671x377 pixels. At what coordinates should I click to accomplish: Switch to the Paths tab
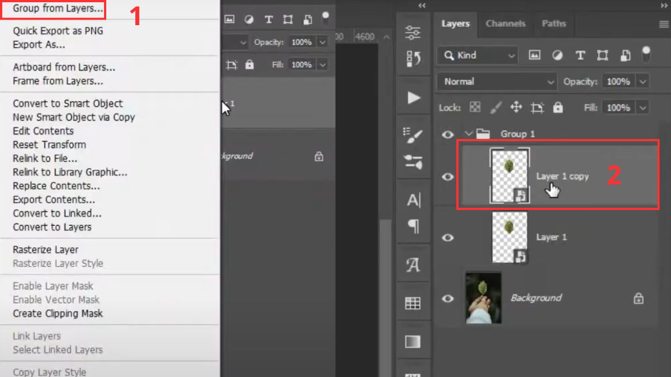[x=554, y=24]
